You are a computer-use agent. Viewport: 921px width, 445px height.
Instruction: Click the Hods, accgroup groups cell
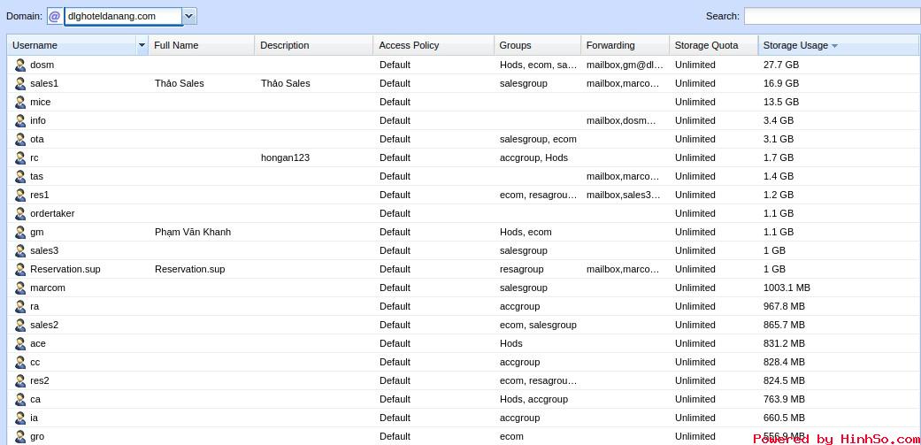pos(533,399)
